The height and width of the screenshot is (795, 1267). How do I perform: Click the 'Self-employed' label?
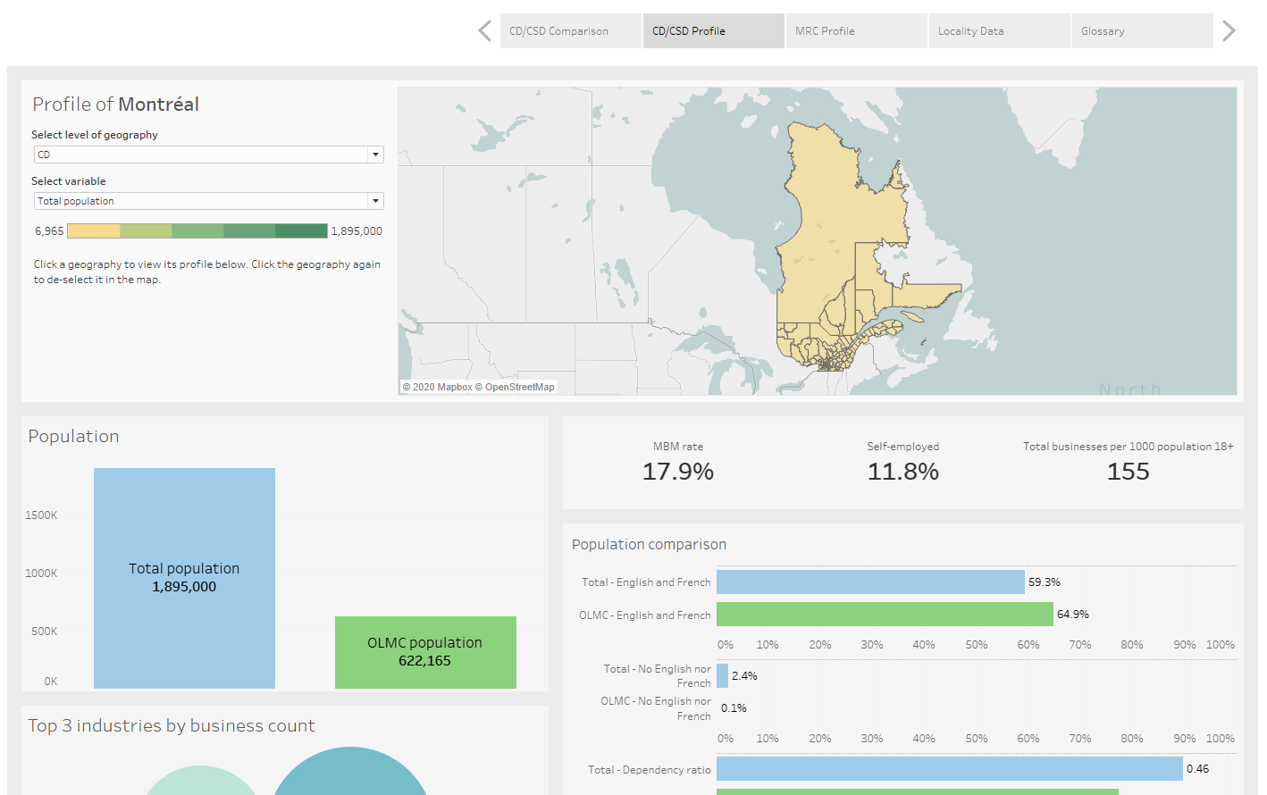click(x=903, y=447)
